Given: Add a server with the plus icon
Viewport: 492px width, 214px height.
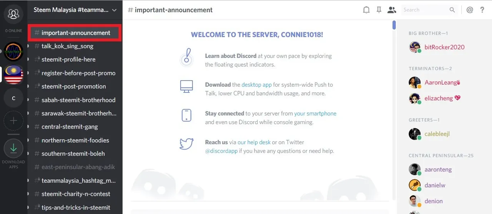Looking at the screenshot, I should pos(13,121).
